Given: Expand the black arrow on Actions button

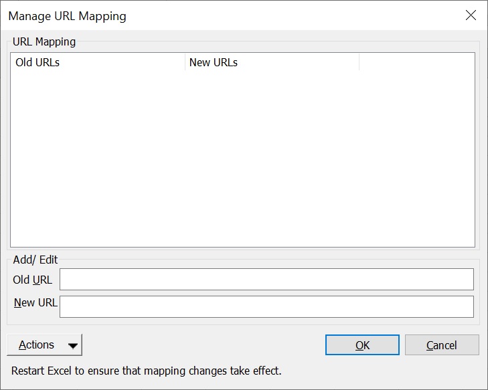Looking at the screenshot, I should coord(73,346).
